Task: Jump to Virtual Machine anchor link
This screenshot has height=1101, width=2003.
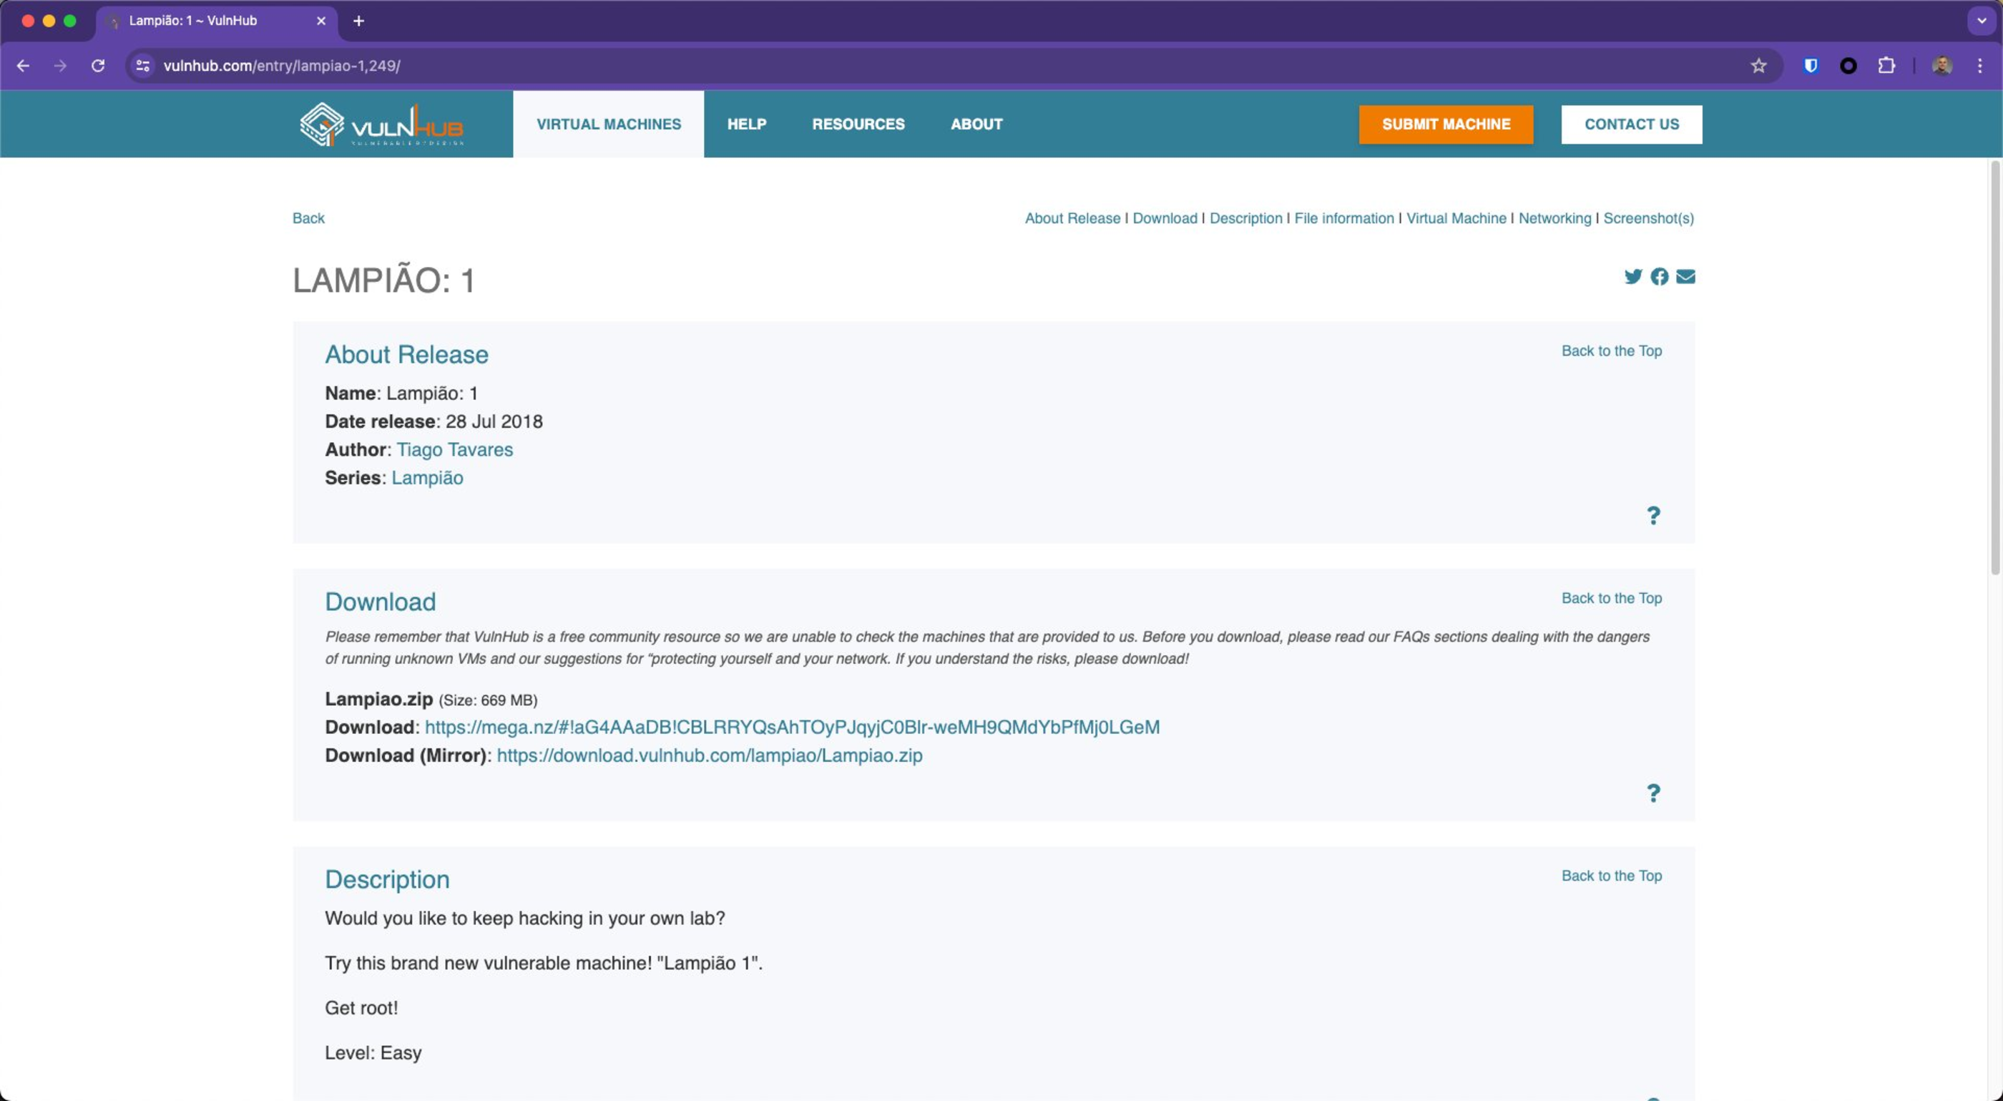Action: [1456, 218]
